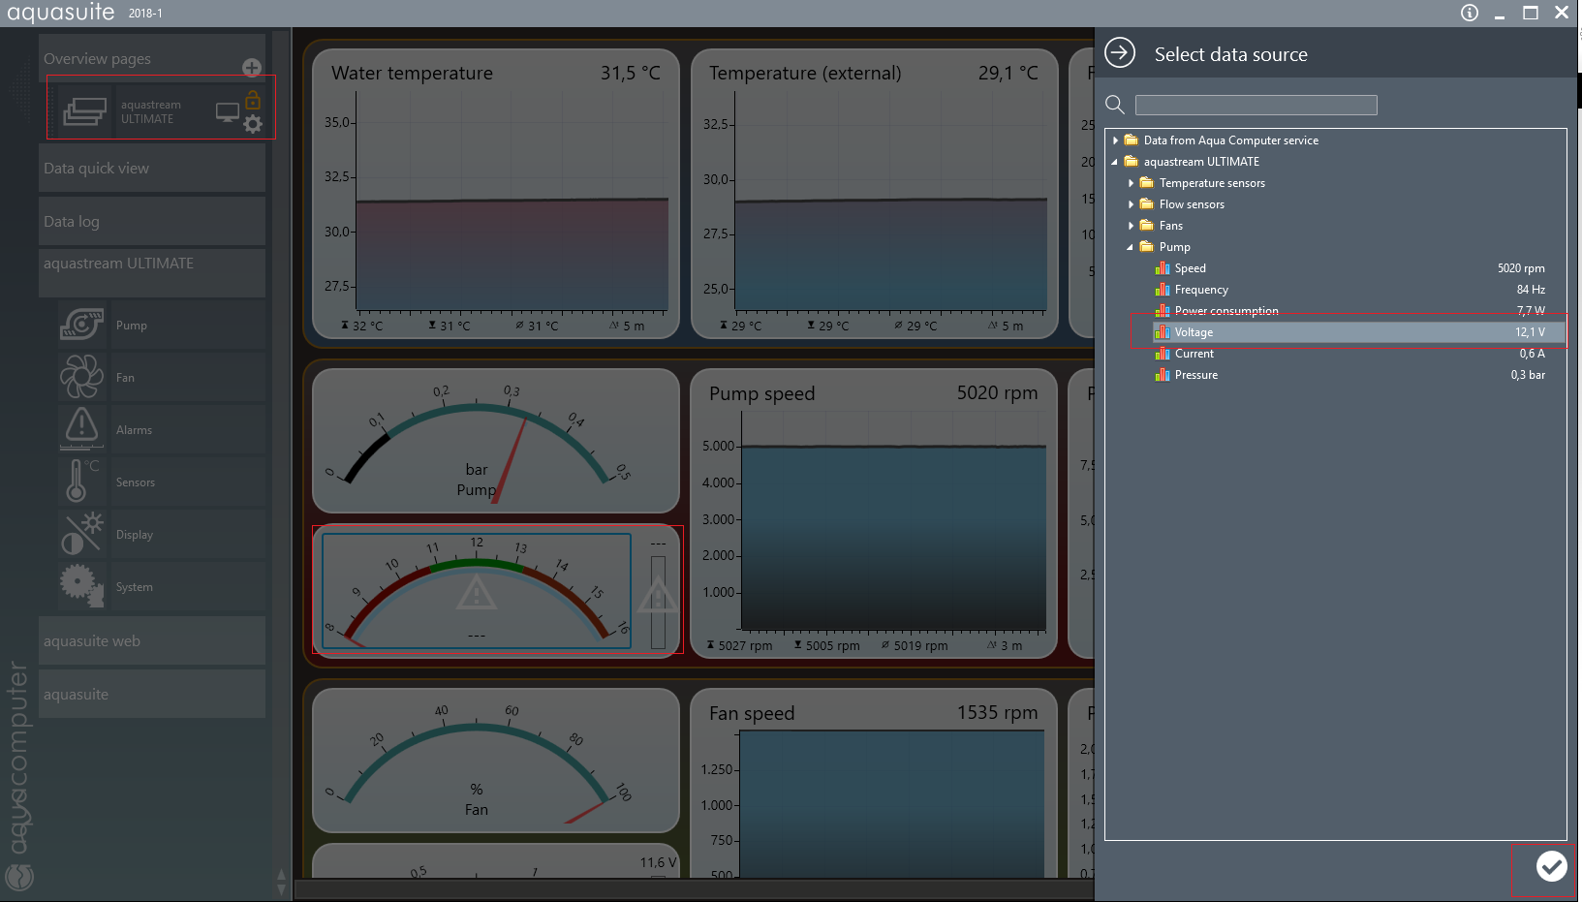Select the Power consumption data source
1582x902 pixels.
pos(1226,311)
